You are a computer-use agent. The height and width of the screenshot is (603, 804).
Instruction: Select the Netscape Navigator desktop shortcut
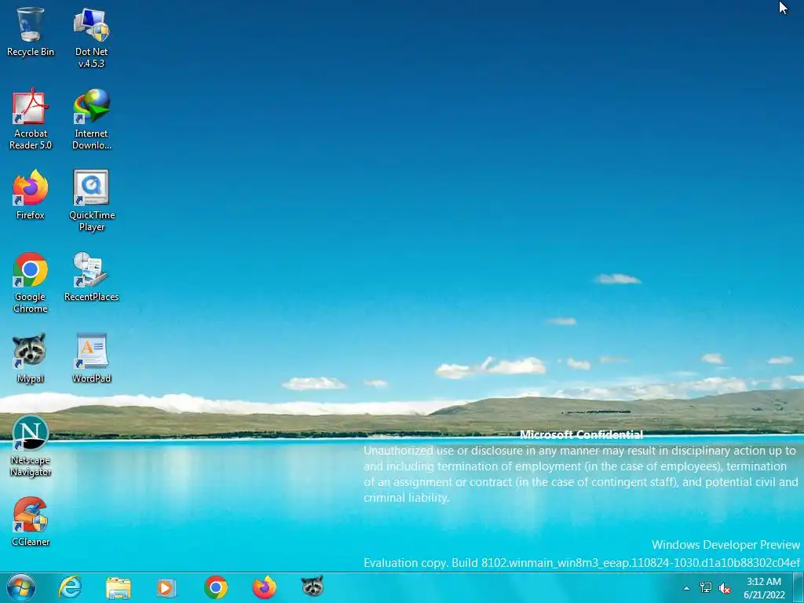(31, 446)
